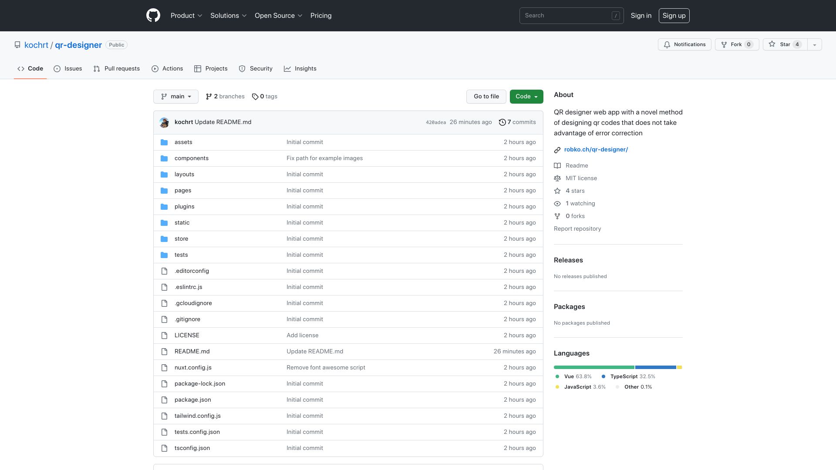Star the qr-designer repository

tap(785, 44)
